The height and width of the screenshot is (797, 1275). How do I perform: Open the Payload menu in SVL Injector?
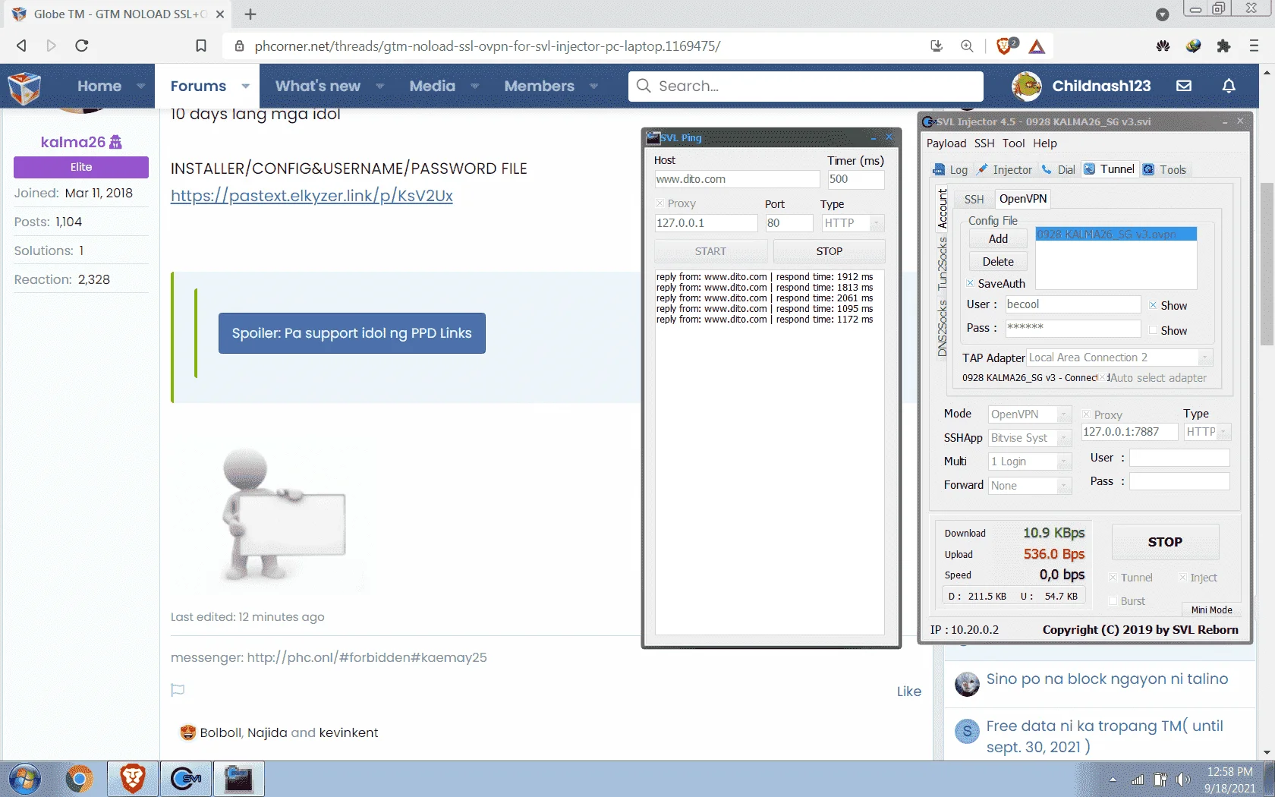click(946, 143)
